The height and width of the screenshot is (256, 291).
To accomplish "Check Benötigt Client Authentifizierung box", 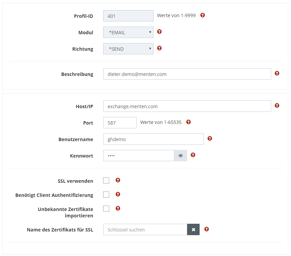I will [106, 195].
